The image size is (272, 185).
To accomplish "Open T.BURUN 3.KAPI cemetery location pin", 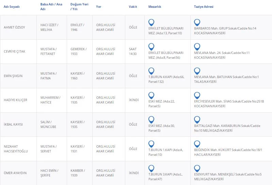I will coord(151,168).
